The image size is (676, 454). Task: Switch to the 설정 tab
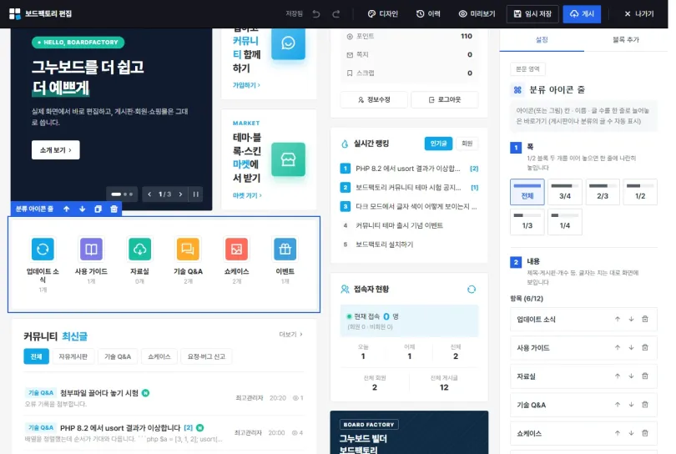point(542,40)
